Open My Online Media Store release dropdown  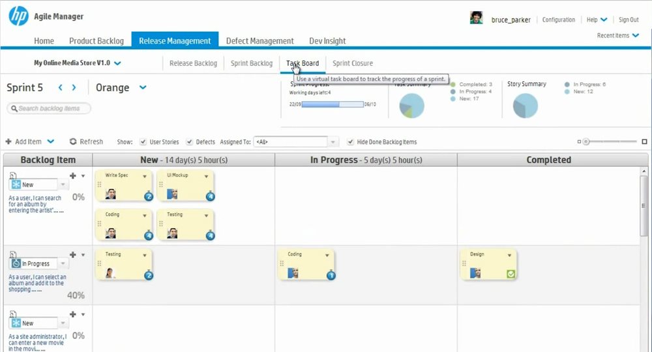(x=117, y=63)
